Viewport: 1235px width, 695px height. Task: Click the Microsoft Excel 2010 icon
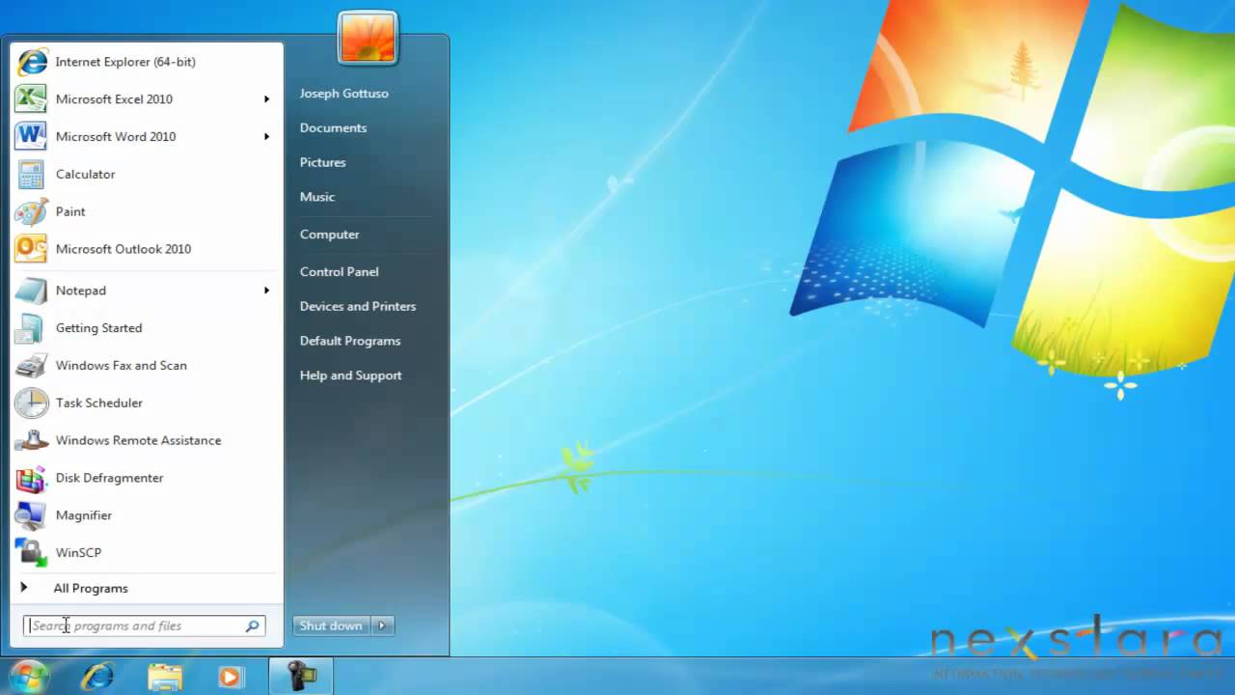(31, 99)
